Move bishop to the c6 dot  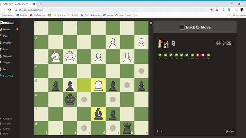113,99
